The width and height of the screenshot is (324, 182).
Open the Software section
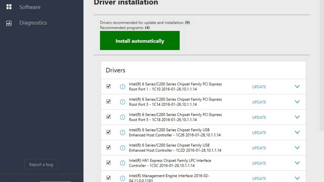point(30,7)
